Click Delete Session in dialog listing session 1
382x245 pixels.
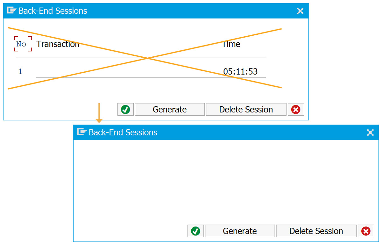click(x=246, y=109)
